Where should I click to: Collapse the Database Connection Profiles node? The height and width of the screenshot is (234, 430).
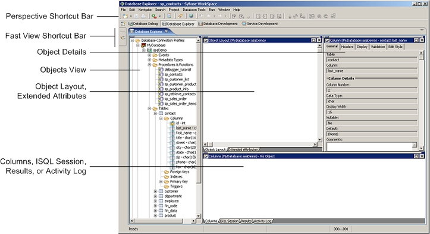coord(132,40)
